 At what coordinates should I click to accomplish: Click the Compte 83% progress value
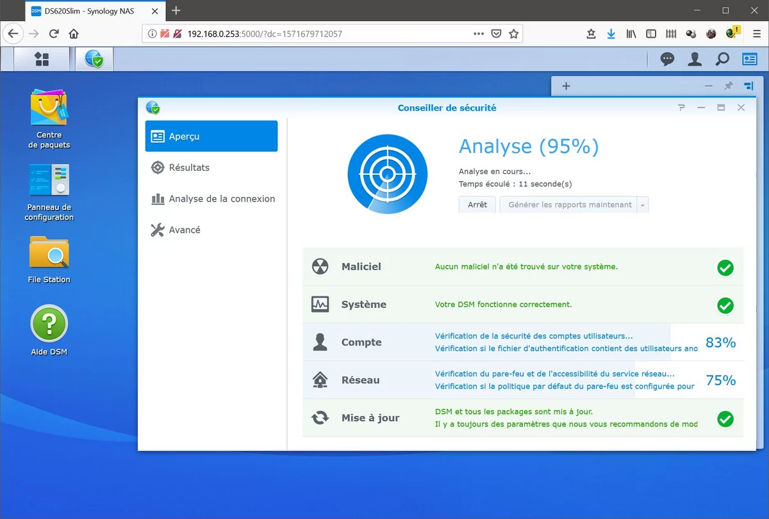tap(720, 343)
